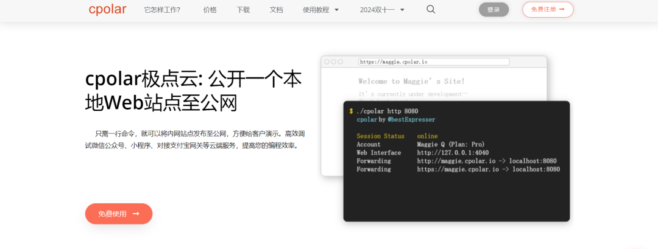This screenshot has width=658, height=249.
Task: Click the cpolar logo in the header
Action: tap(108, 9)
